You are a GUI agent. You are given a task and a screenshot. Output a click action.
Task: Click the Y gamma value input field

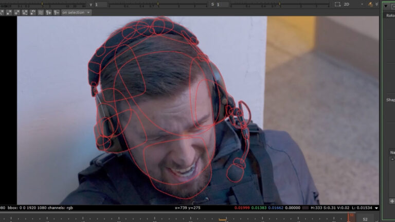(x=101, y=5)
